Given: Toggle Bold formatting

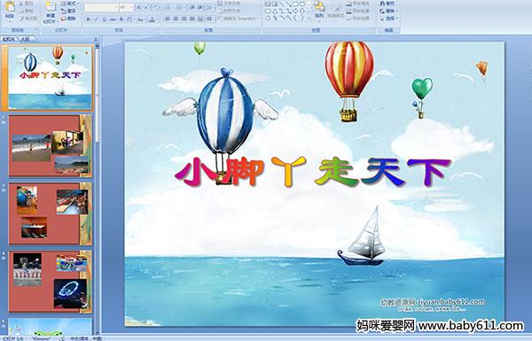Looking at the screenshot, I should point(88,19).
